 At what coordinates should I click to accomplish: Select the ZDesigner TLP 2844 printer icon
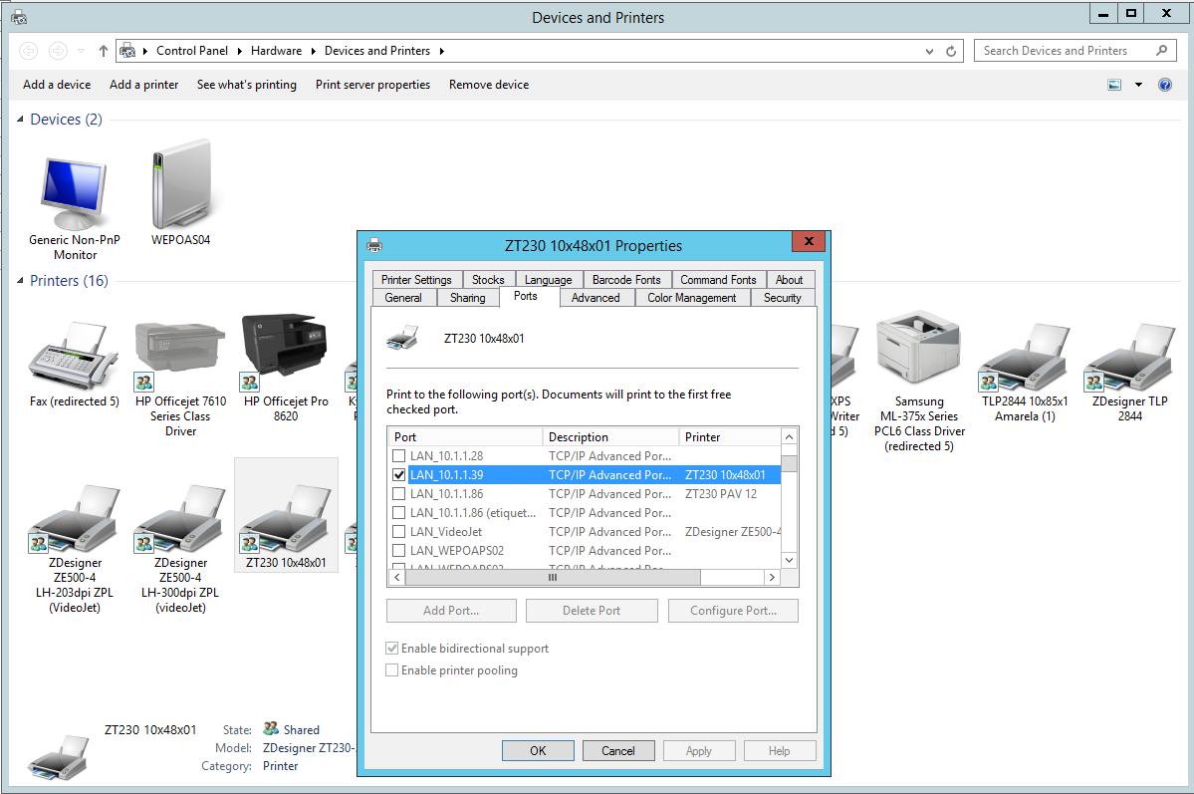(x=1129, y=356)
